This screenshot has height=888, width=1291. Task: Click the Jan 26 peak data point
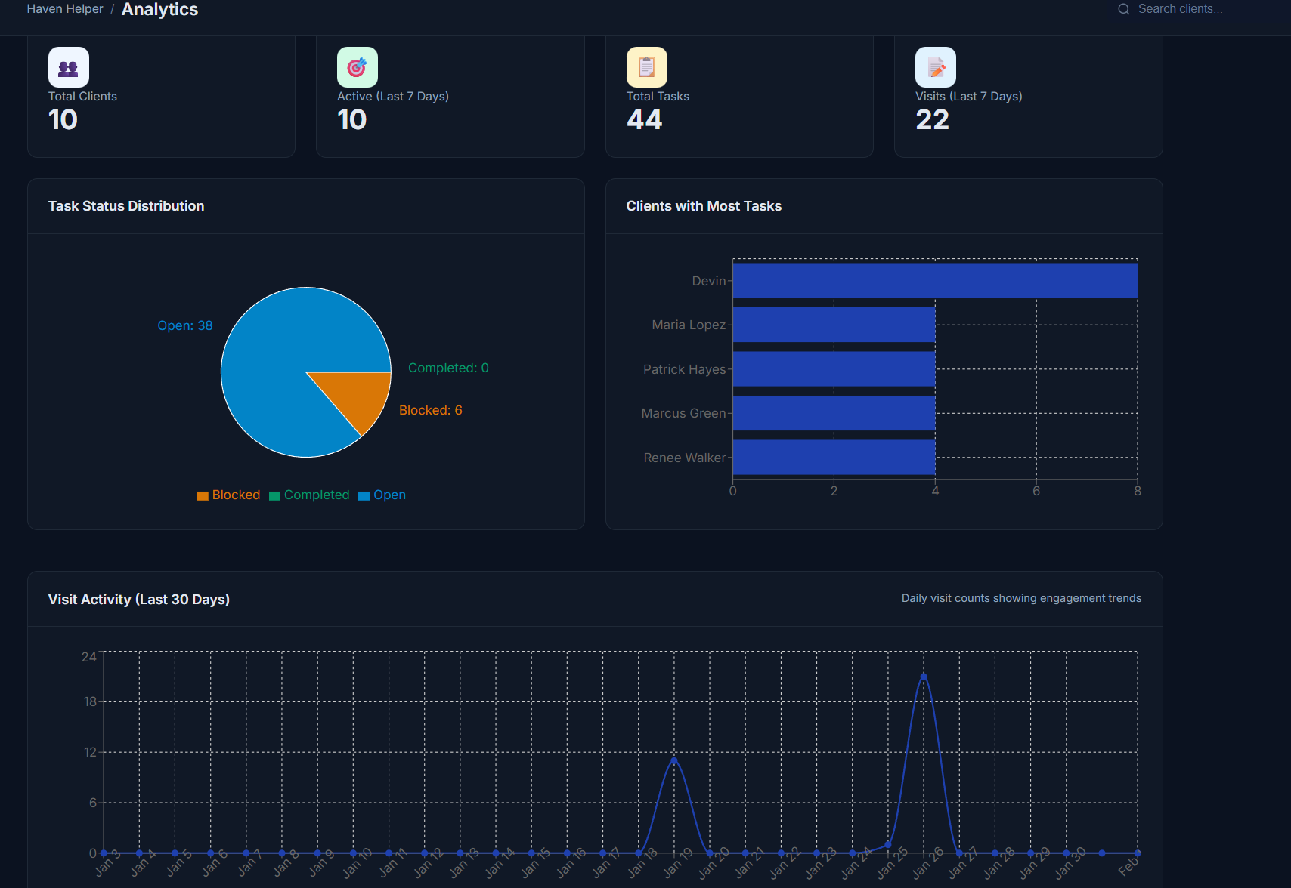tap(924, 677)
